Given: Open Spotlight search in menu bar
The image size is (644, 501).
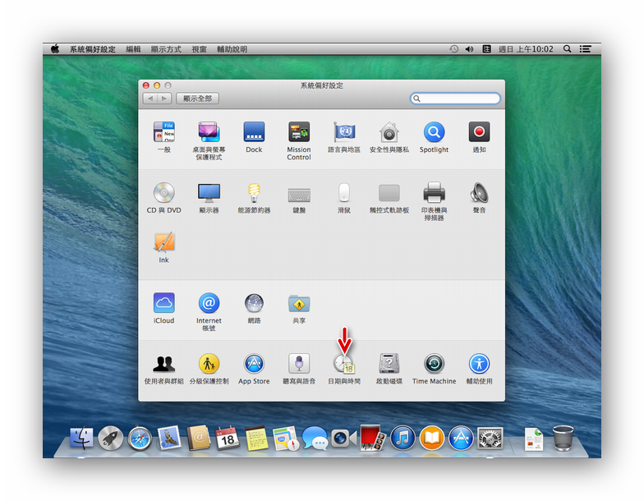Looking at the screenshot, I should (567, 49).
